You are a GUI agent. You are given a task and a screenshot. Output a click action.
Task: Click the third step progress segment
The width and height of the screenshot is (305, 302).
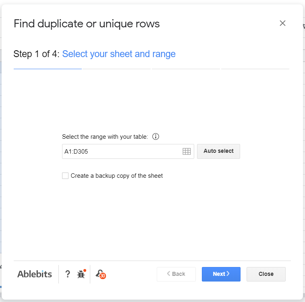(186, 69)
